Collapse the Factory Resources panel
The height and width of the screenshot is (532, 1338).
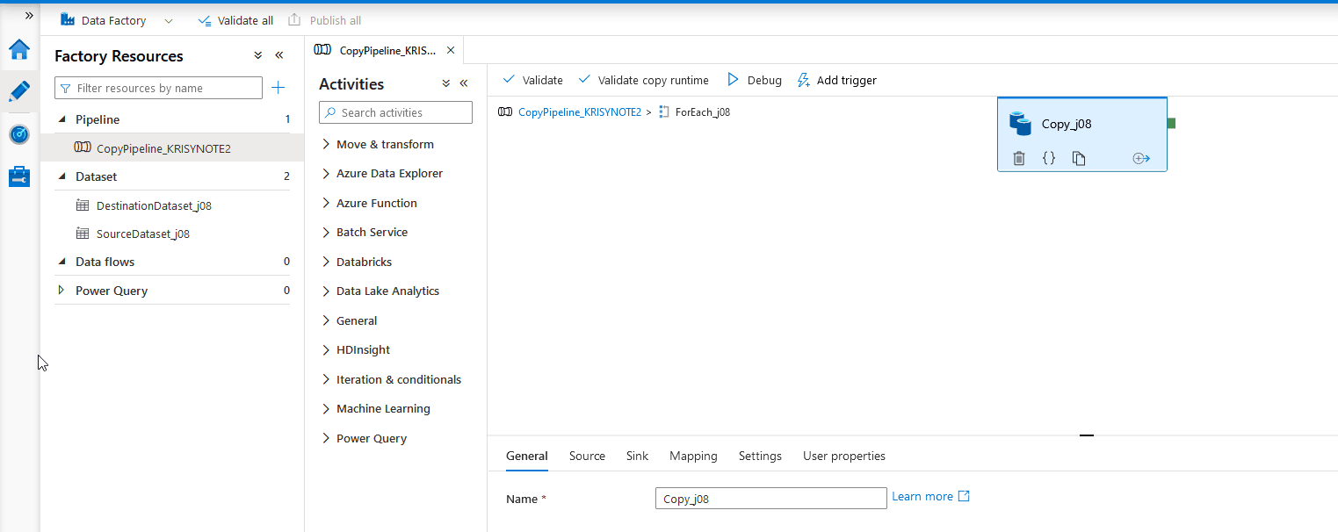[x=279, y=55]
